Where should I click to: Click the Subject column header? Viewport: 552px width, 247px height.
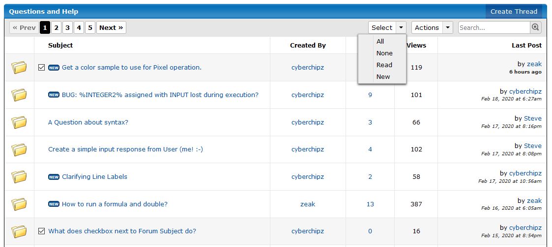[x=60, y=45]
